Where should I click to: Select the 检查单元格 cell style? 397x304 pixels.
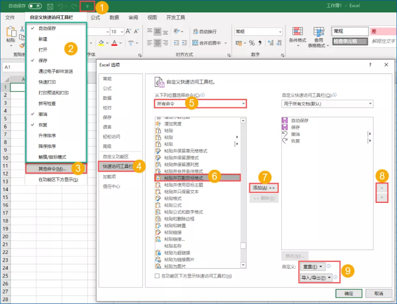click(x=350, y=41)
